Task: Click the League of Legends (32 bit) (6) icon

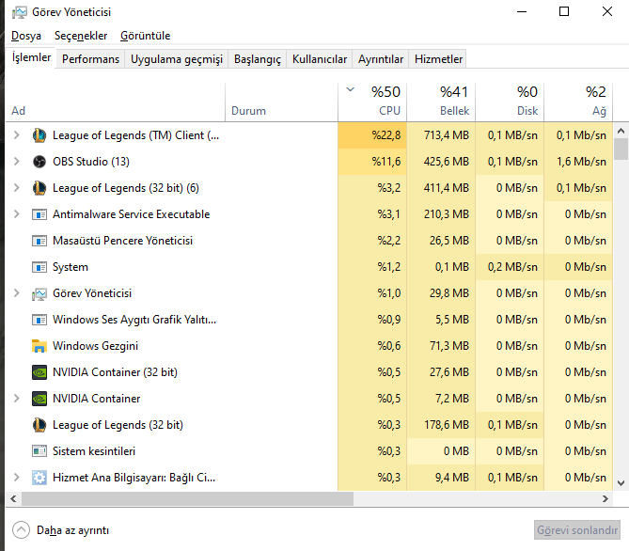Action: click(x=39, y=188)
